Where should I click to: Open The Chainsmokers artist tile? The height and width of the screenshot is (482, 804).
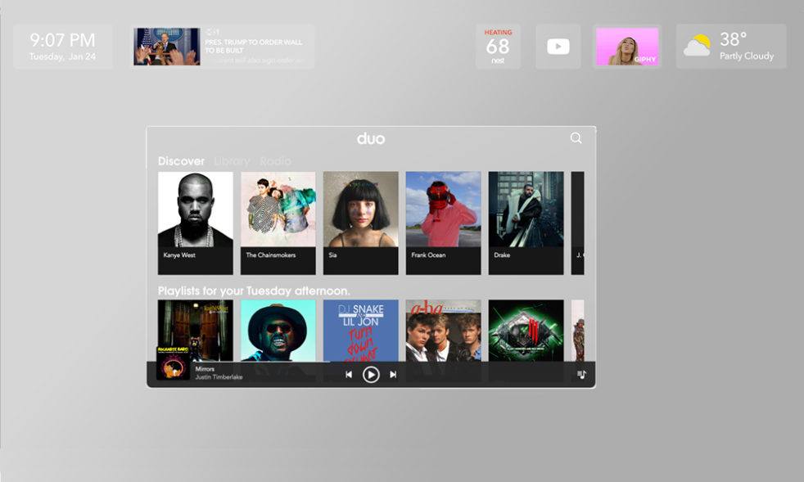(x=278, y=221)
